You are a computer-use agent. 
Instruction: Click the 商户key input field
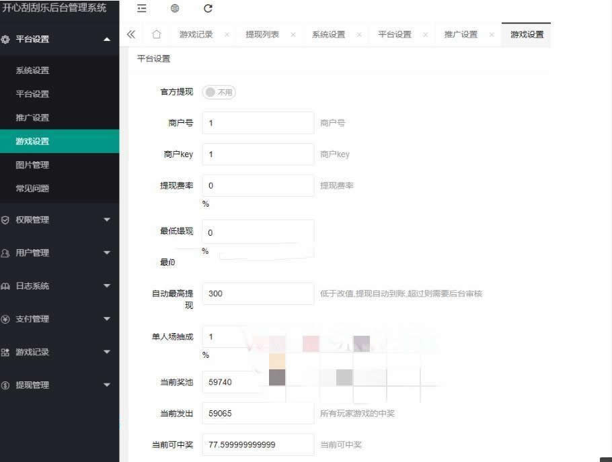click(x=258, y=154)
